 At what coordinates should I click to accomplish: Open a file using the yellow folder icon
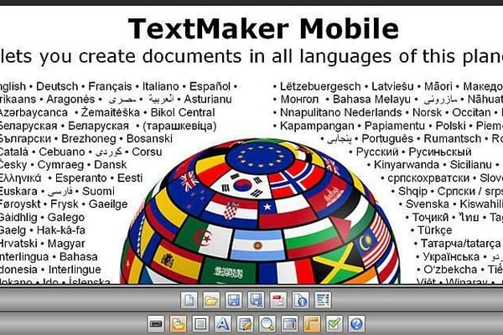(x=211, y=300)
